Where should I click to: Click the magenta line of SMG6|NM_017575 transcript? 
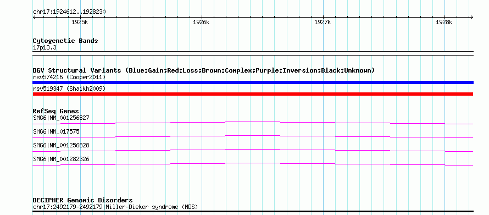[x=253, y=136]
